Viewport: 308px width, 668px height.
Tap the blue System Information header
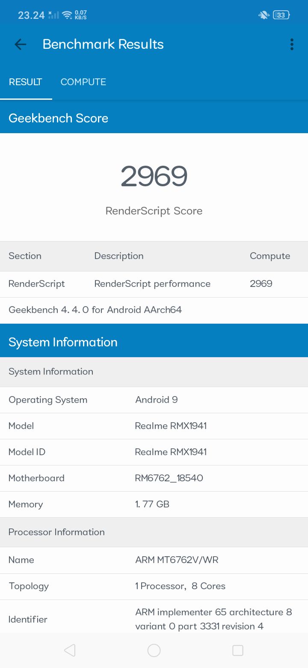(x=63, y=342)
